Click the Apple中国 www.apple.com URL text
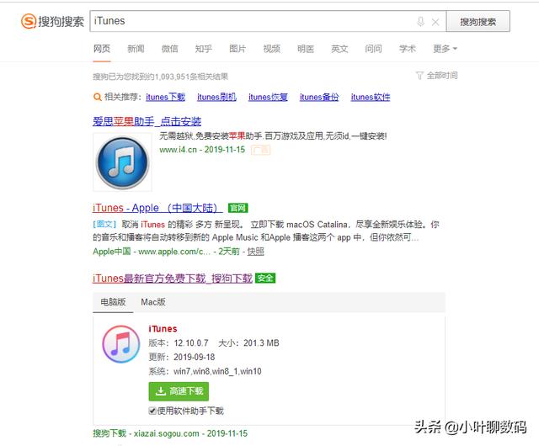Image resolution: width=539 pixels, height=446 pixels. point(152,252)
